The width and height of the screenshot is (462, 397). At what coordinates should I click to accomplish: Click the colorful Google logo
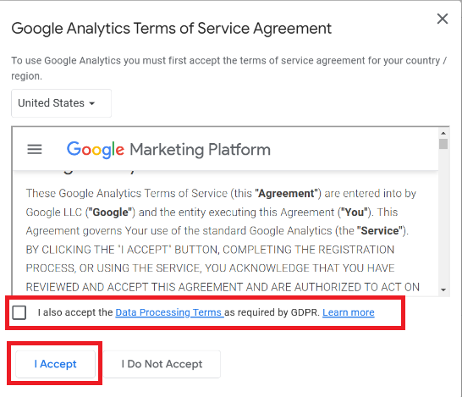95,150
